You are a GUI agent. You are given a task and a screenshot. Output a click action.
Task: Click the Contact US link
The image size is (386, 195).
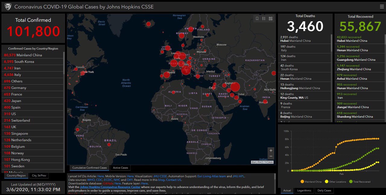[x=174, y=180]
